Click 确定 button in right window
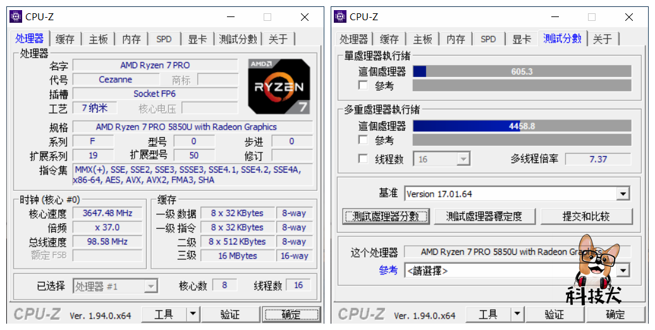Image resolution: width=655 pixels, height=330 pixels. click(x=615, y=314)
